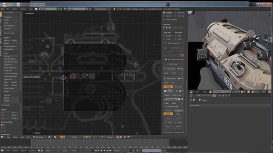Add a new scene with plus icon beside Scene
Image resolution: width=273 pixels, height=153 pixels.
[x=87, y=9]
